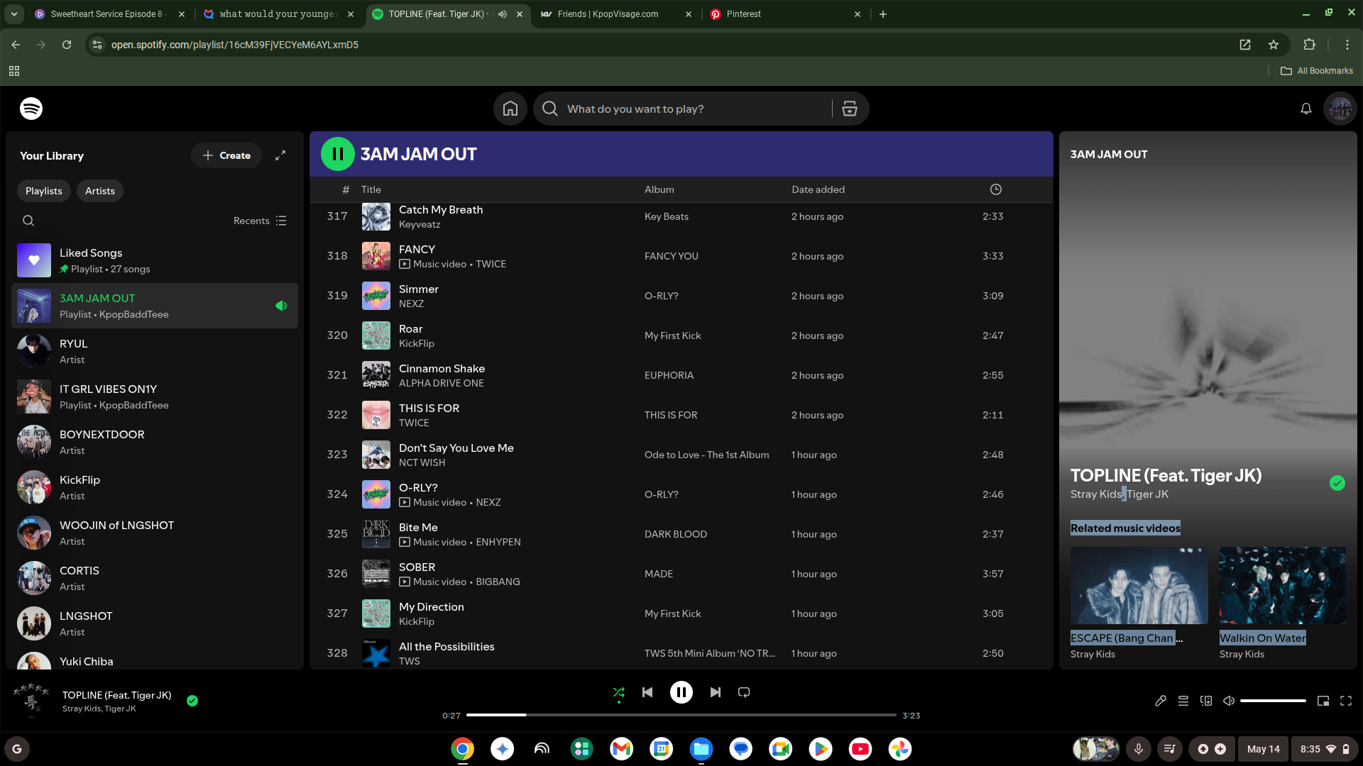Pause playback in the bottom player
Viewport: 1363px width, 766px height.
[x=681, y=692]
